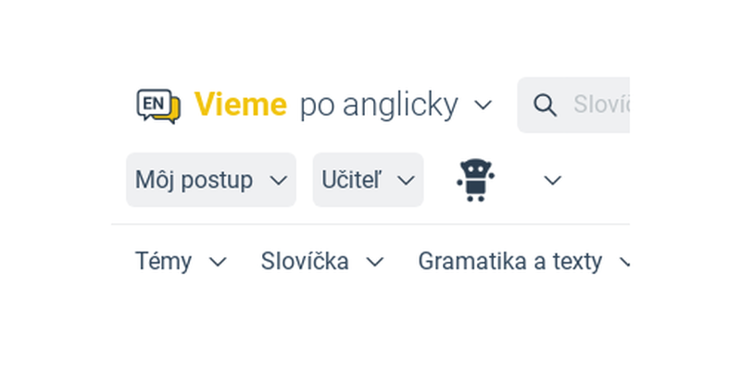741x370 pixels.
Task: Expand the chevron beside the robot avatar
Action: [552, 179]
